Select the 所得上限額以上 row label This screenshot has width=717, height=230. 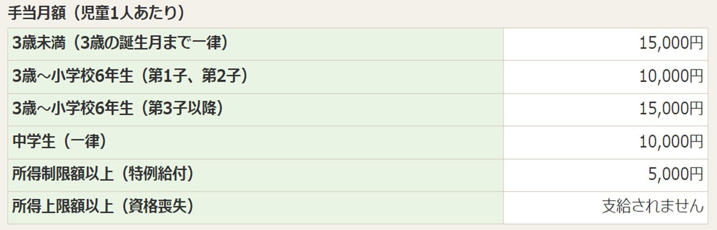coord(63,206)
